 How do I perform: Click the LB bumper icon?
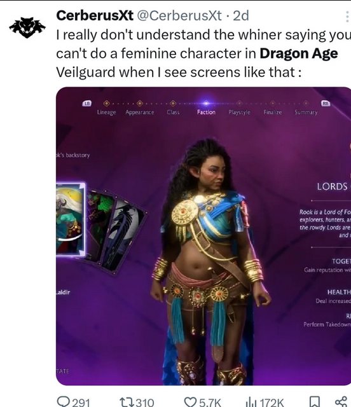pos(87,103)
